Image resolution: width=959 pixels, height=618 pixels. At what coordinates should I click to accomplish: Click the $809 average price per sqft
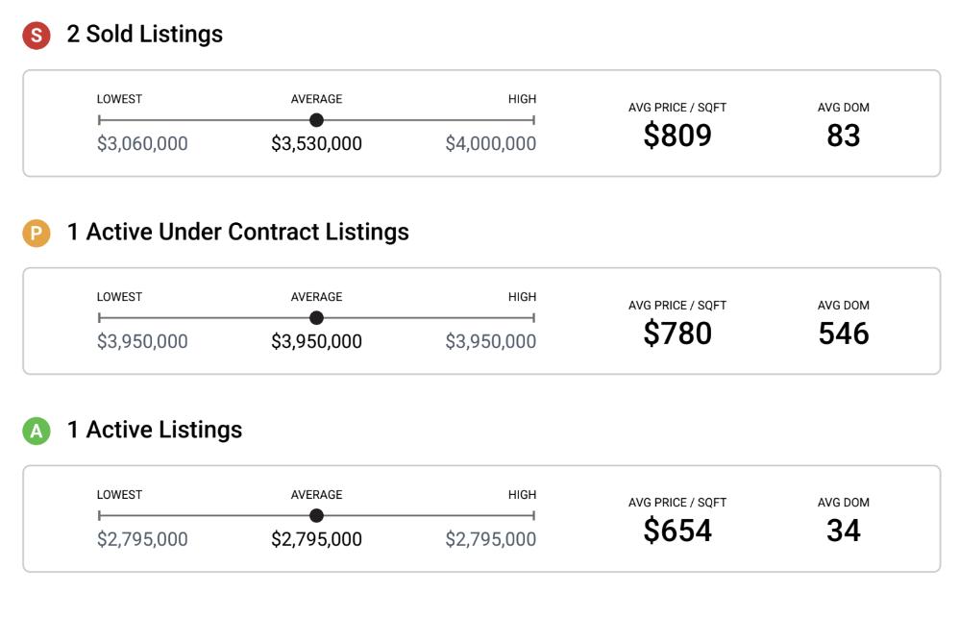click(677, 136)
